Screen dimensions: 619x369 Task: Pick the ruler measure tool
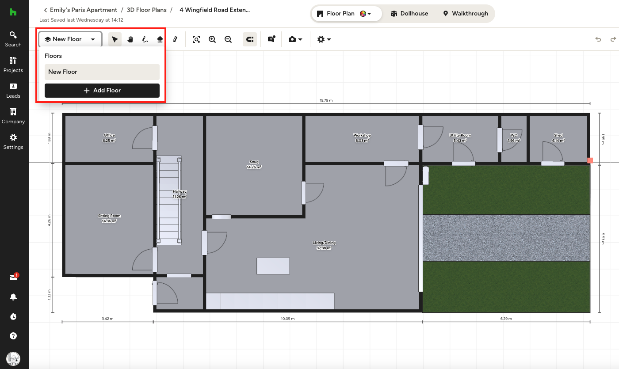point(175,39)
